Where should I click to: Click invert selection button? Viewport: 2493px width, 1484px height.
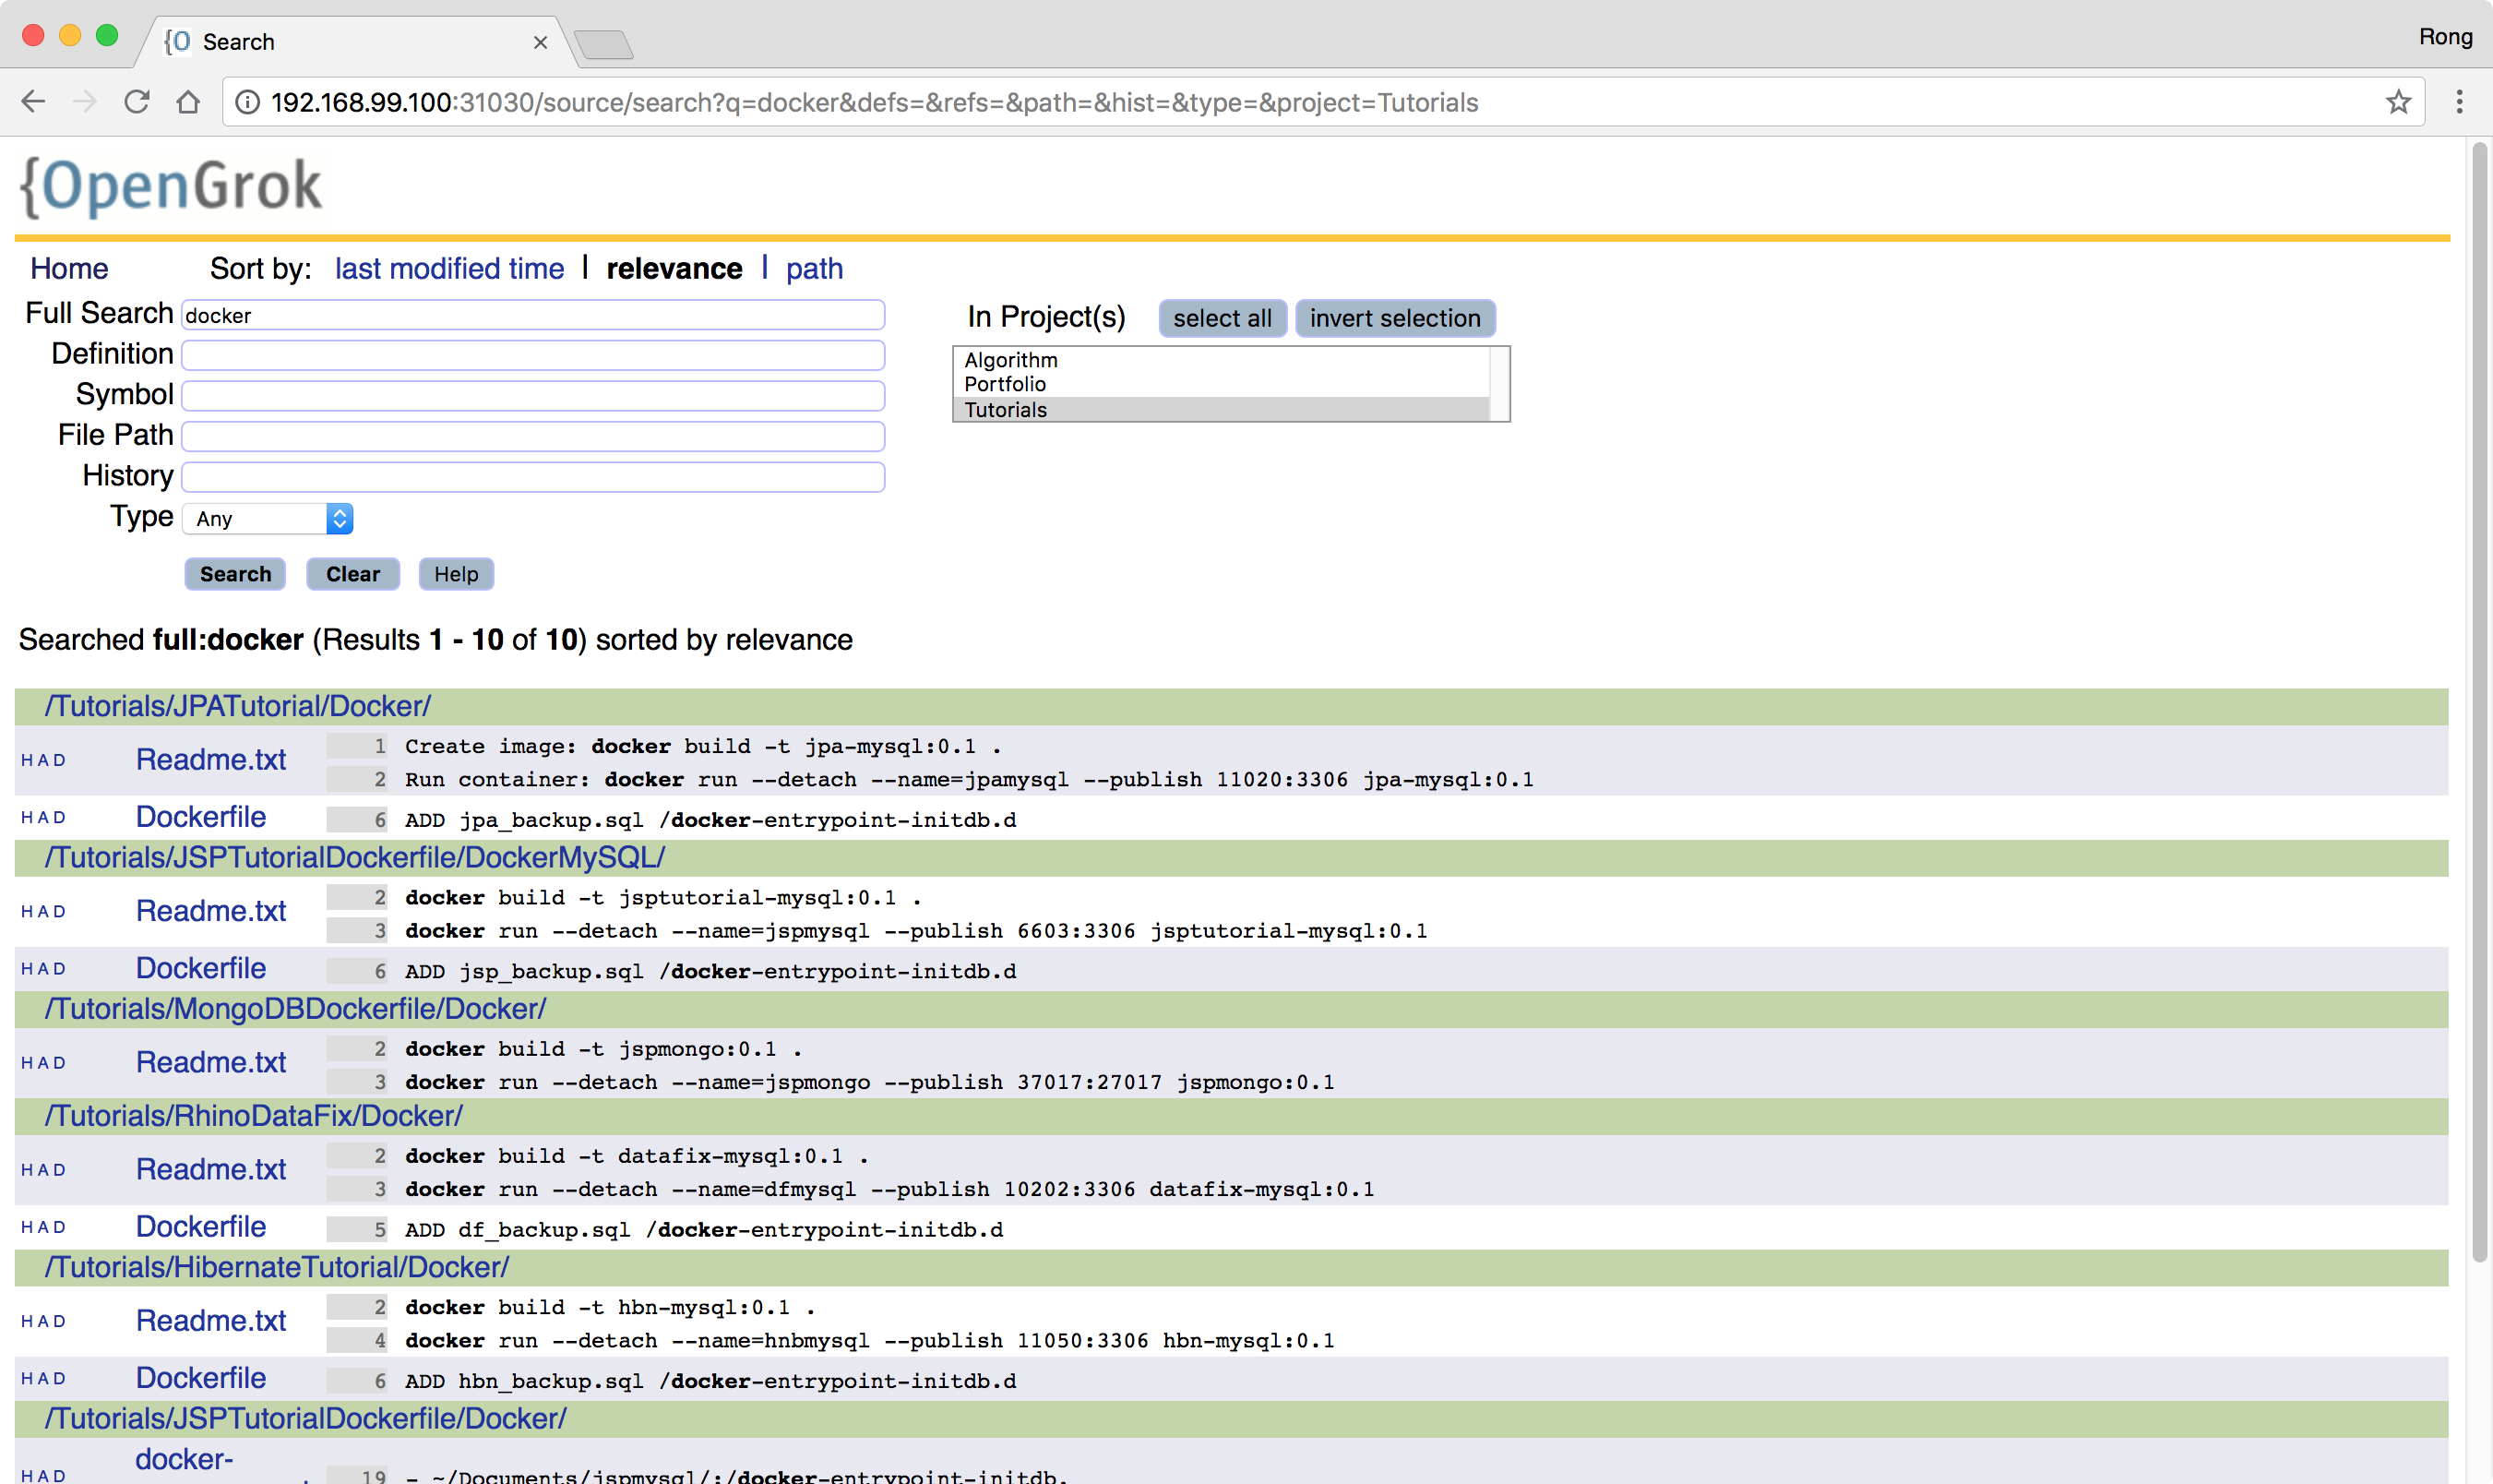click(x=1394, y=318)
